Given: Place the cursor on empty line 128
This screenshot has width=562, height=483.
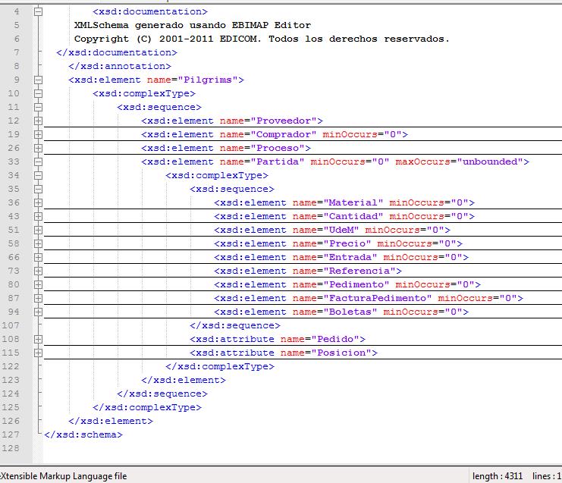Looking at the screenshot, I should [228, 449].
